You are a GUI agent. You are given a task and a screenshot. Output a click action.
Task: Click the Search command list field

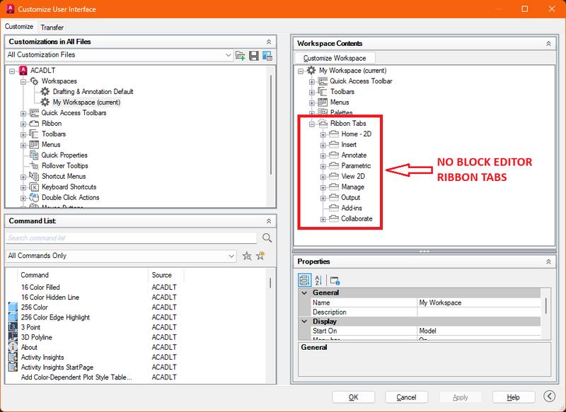132,238
